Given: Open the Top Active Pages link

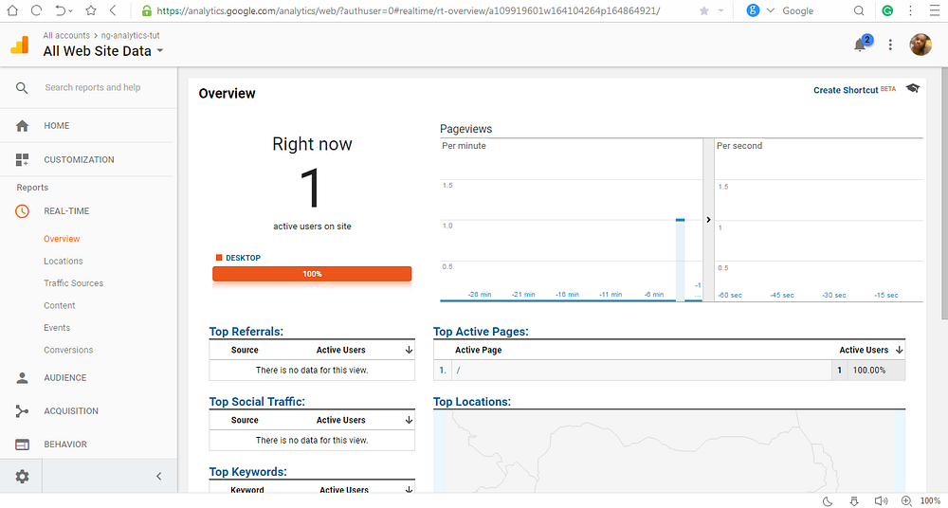Looking at the screenshot, I should click(x=481, y=332).
